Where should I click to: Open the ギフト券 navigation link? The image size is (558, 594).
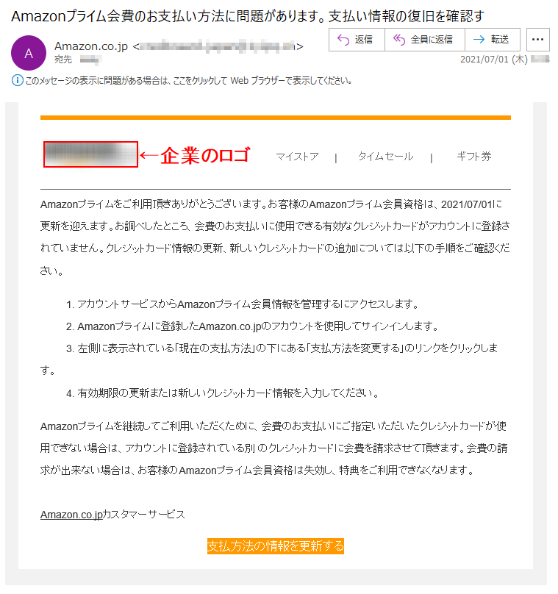coord(474,157)
